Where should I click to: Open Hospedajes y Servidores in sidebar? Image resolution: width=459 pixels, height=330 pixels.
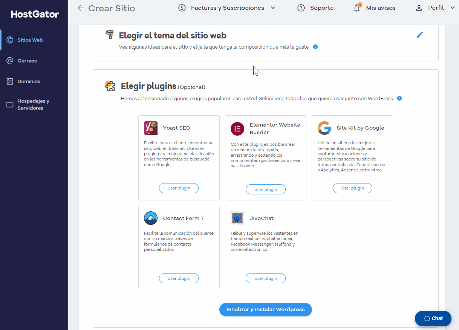(x=34, y=105)
